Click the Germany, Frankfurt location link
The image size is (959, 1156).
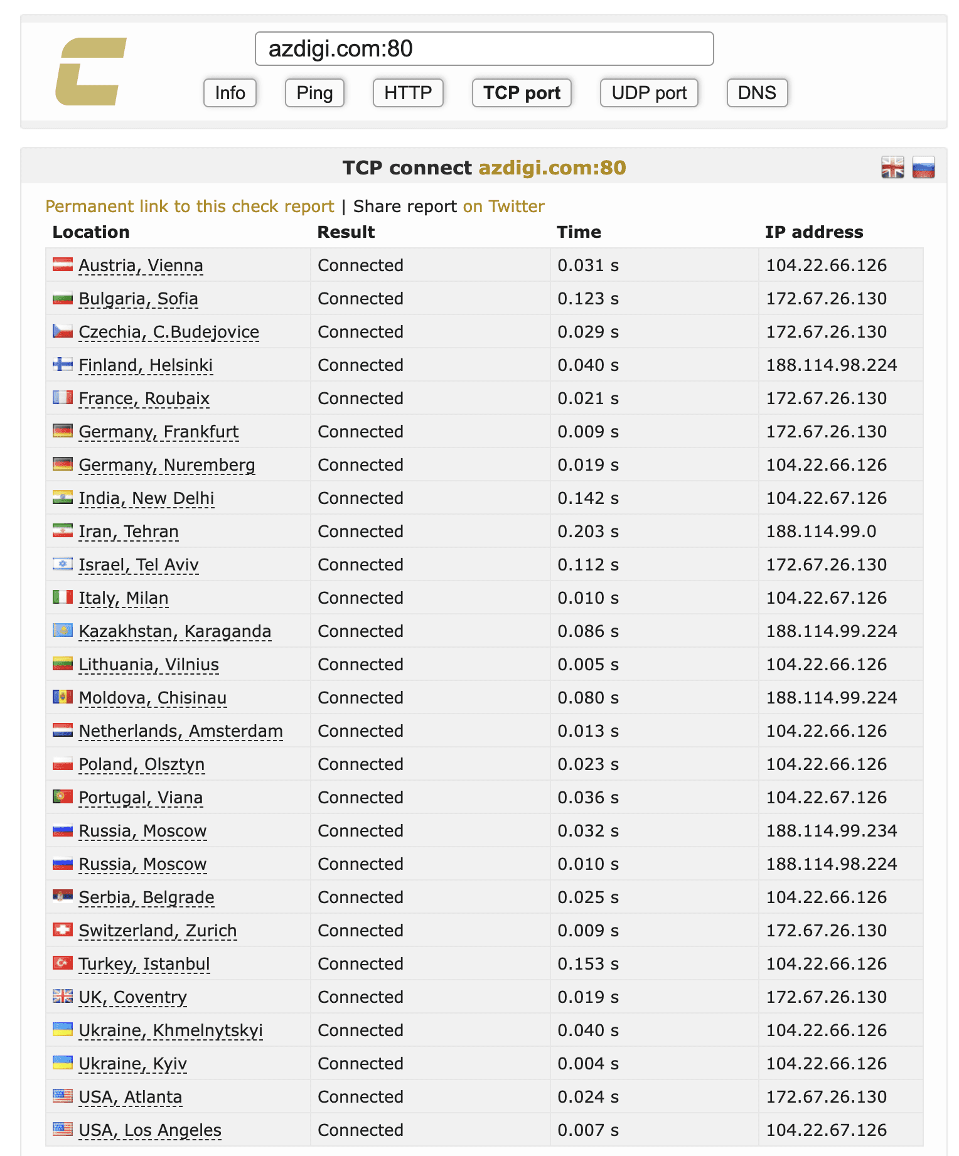tap(159, 432)
